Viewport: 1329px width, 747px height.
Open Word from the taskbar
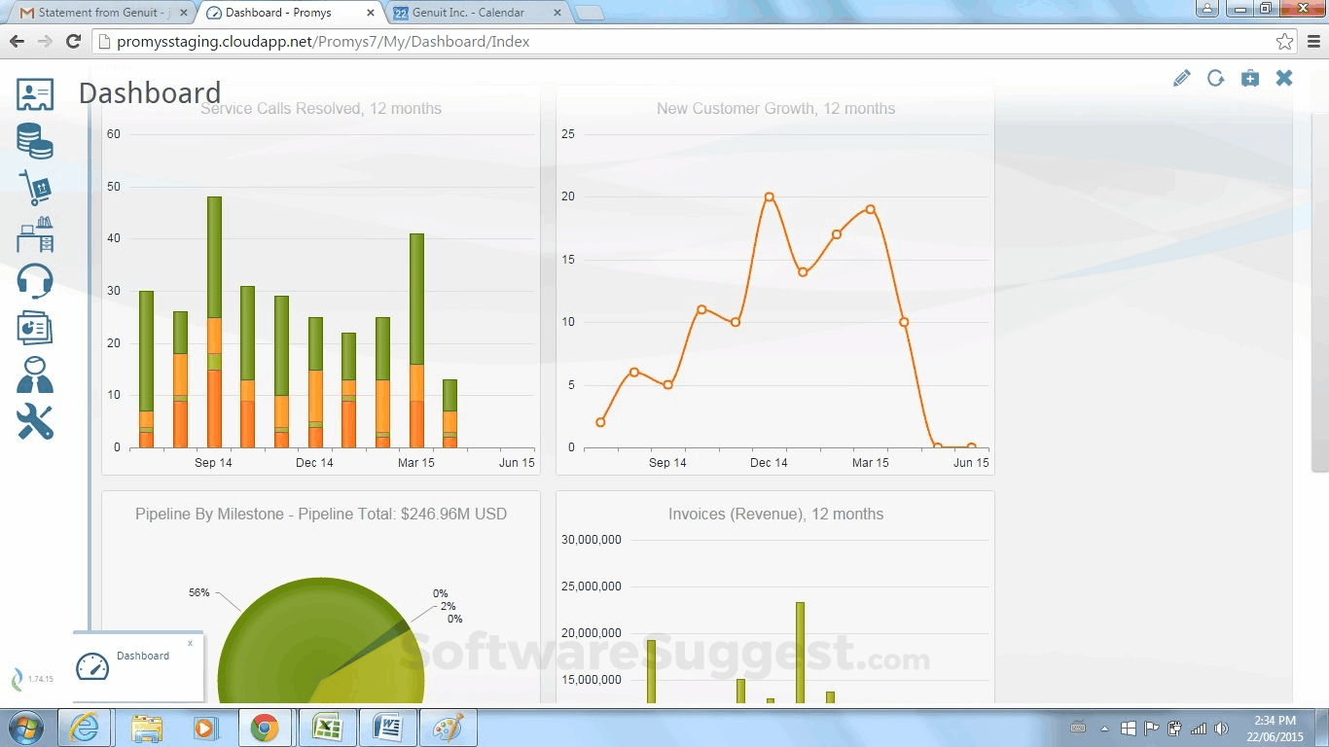point(387,728)
